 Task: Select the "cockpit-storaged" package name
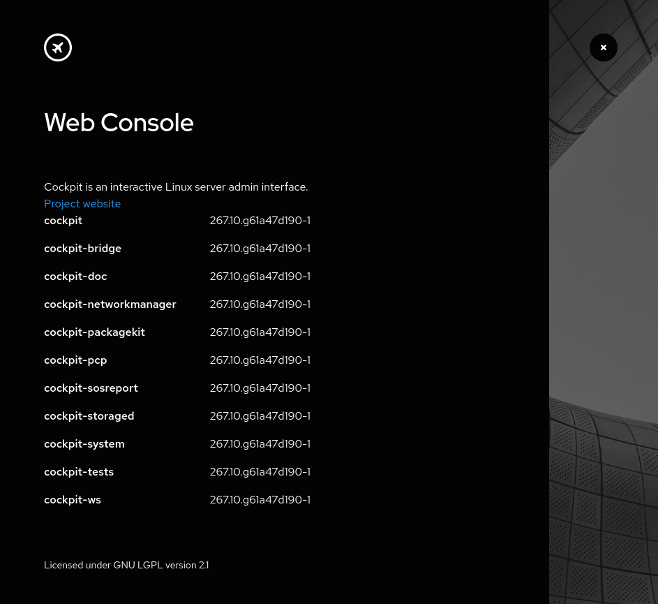[89, 416]
